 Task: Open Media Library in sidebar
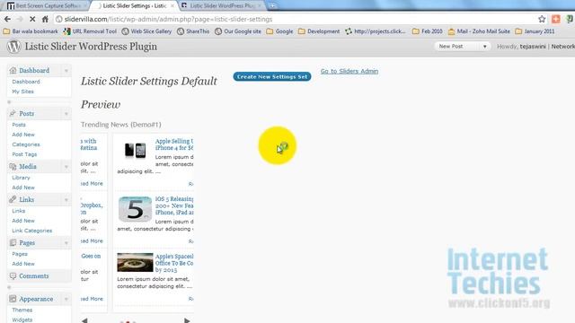coord(21,178)
